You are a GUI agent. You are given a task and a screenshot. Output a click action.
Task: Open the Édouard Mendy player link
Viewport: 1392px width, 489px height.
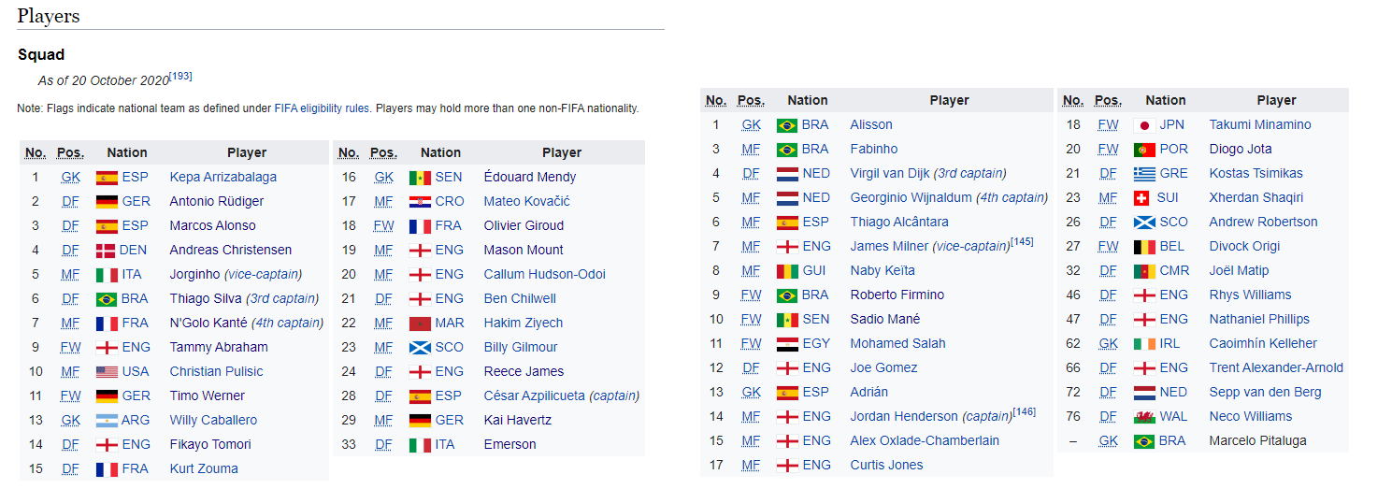[530, 178]
